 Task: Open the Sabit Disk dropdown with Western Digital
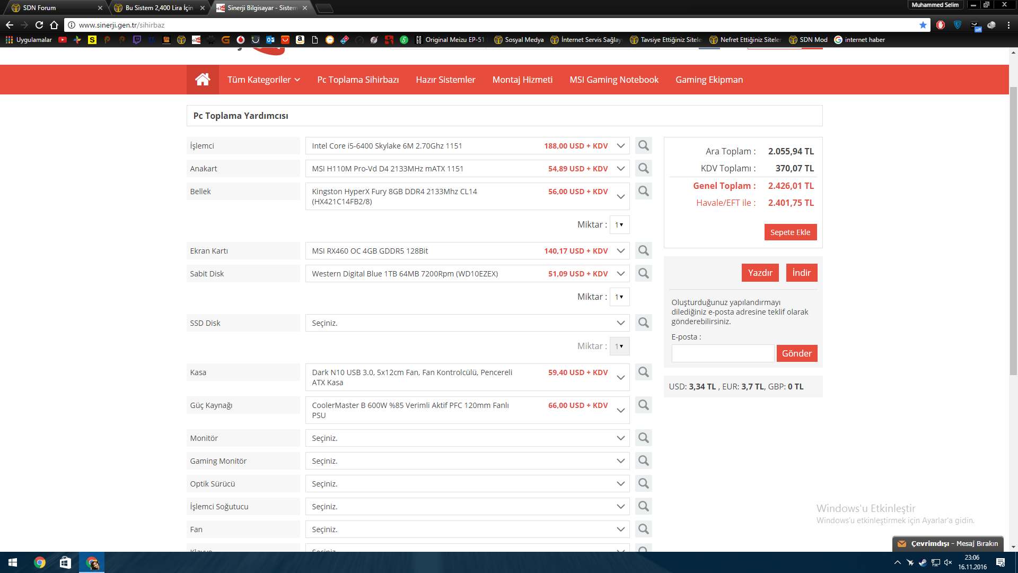click(x=467, y=274)
